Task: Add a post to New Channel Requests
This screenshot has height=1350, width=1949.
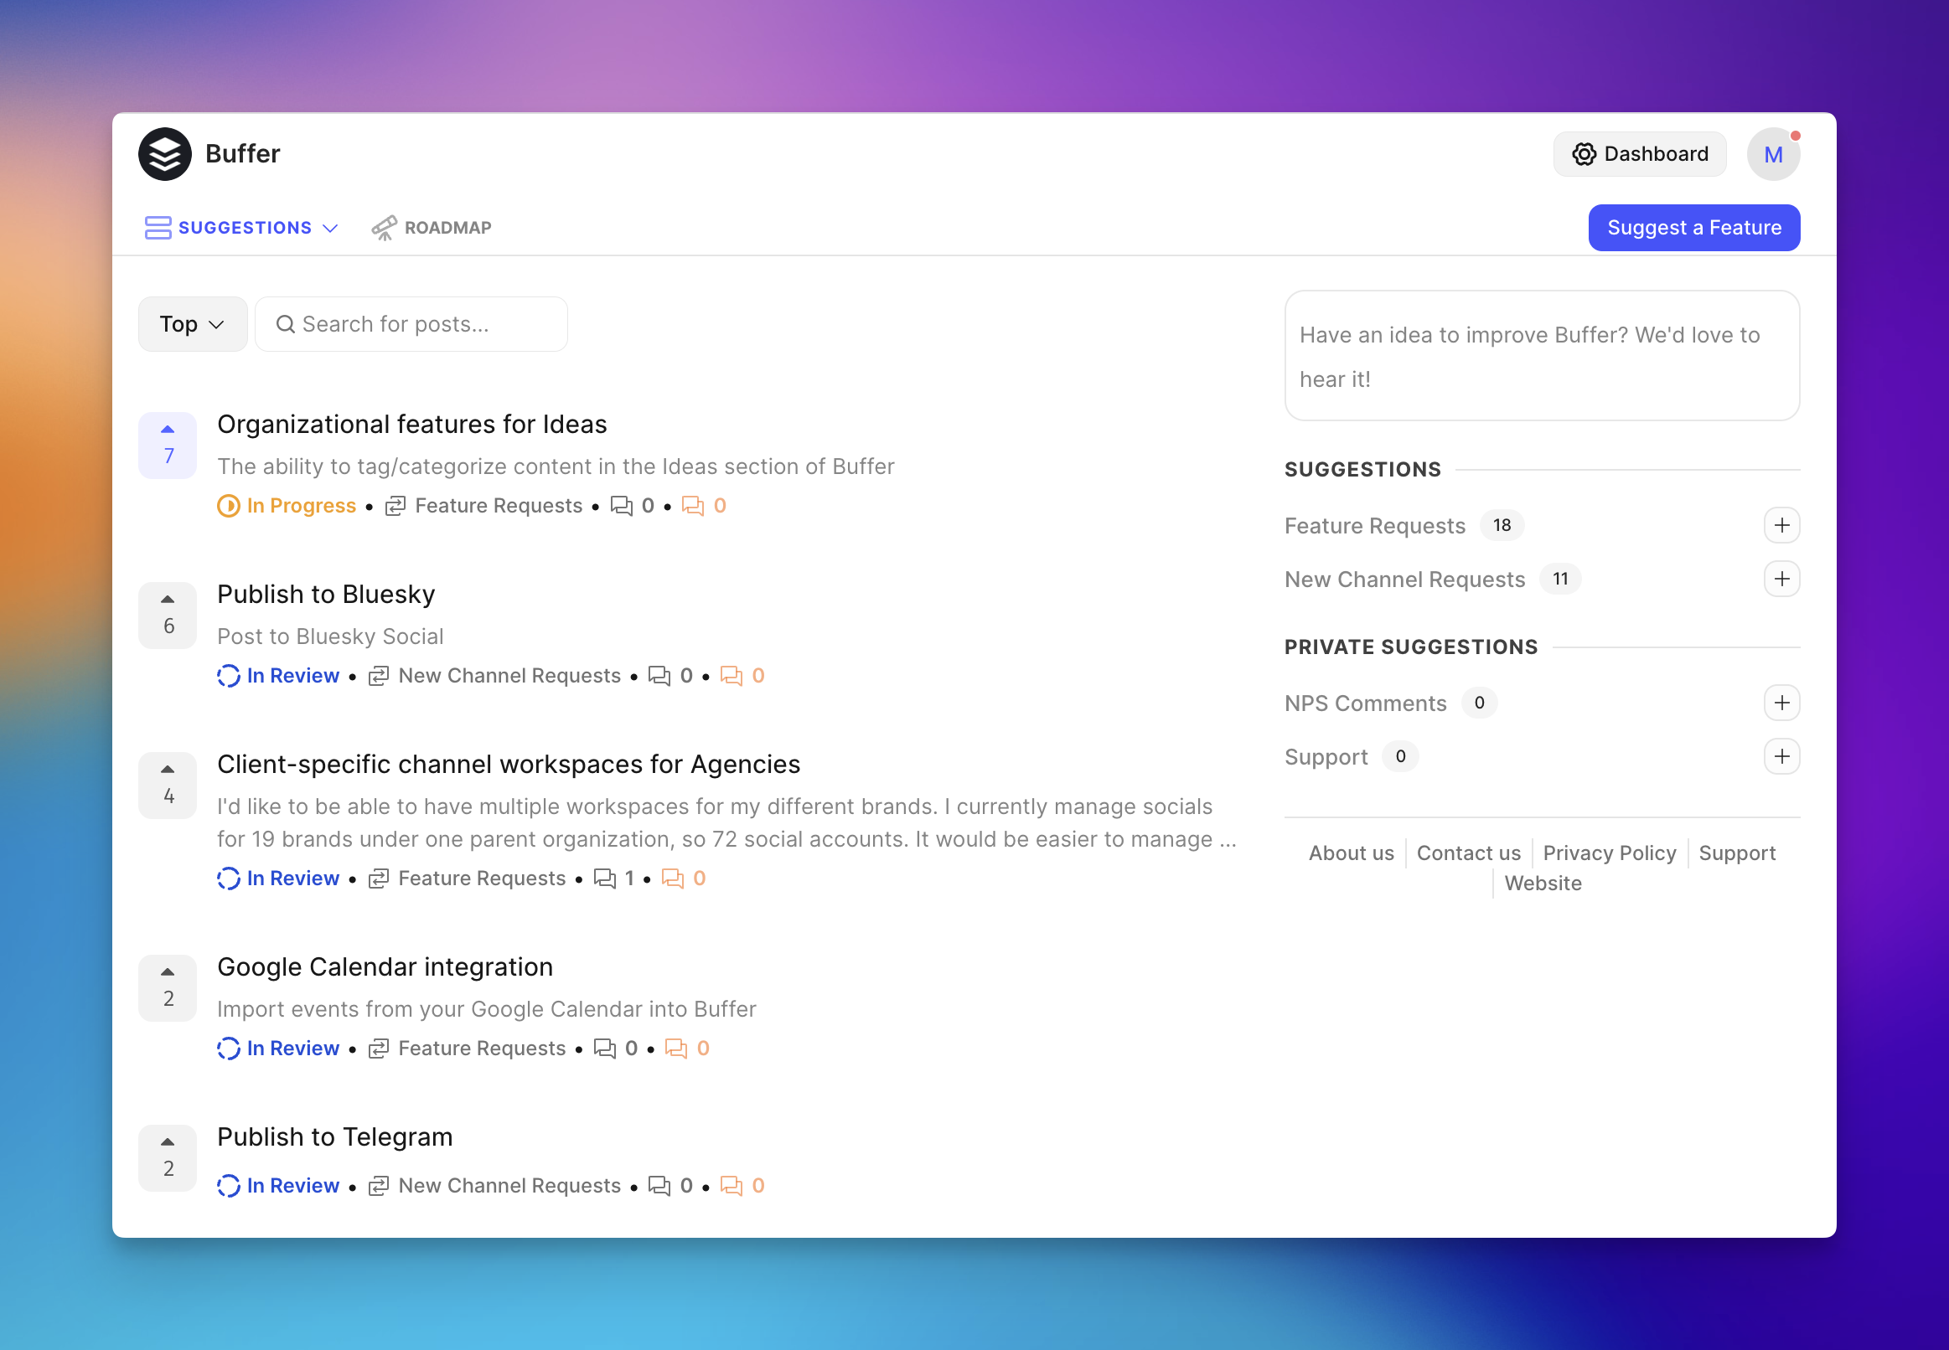Action: [x=1781, y=580]
